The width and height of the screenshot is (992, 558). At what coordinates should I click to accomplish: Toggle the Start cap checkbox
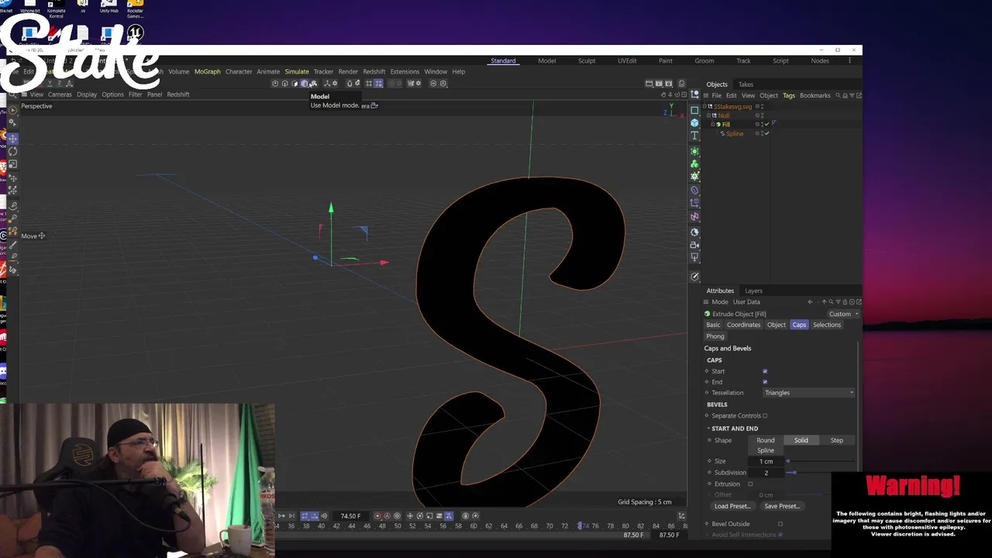tap(765, 371)
